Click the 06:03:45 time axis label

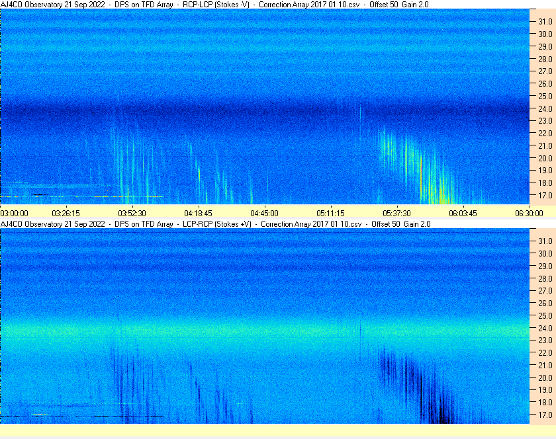tap(463, 214)
